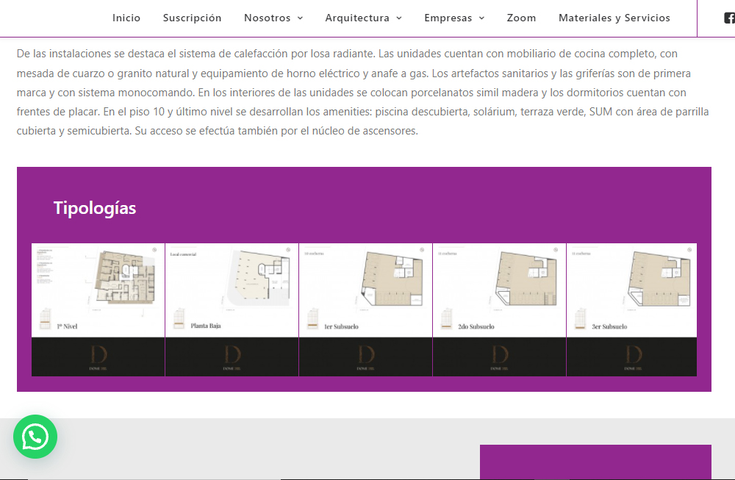
Task: Open the 3er Subsuelo floor plan thumbnail
Action: coord(632,290)
